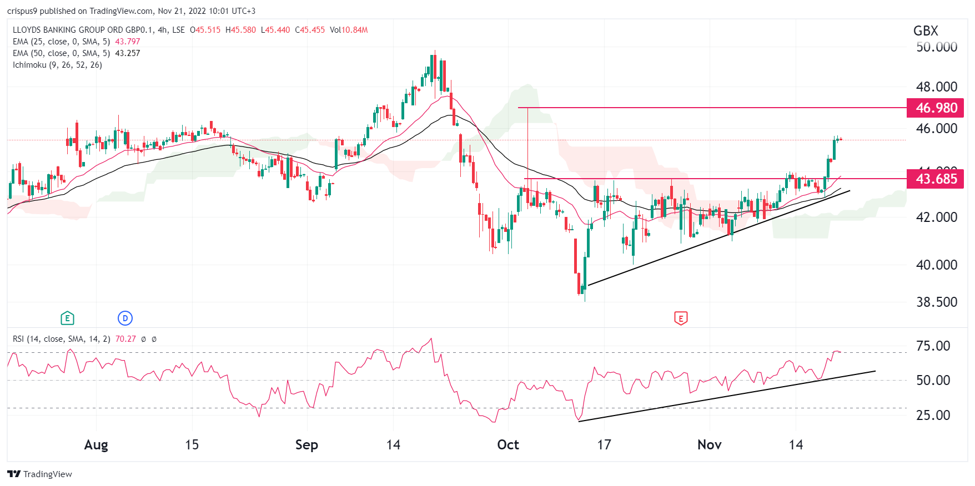Click the volume value 10.84M
Screen dimensions: 975x486
[x=354, y=30]
